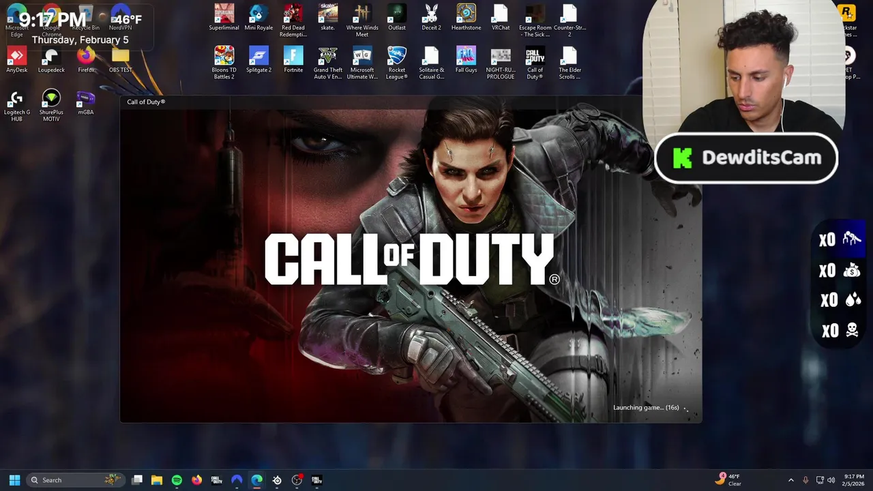Open File Explorer from the taskbar
Image resolution: width=873 pixels, height=491 pixels.
click(157, 480)
